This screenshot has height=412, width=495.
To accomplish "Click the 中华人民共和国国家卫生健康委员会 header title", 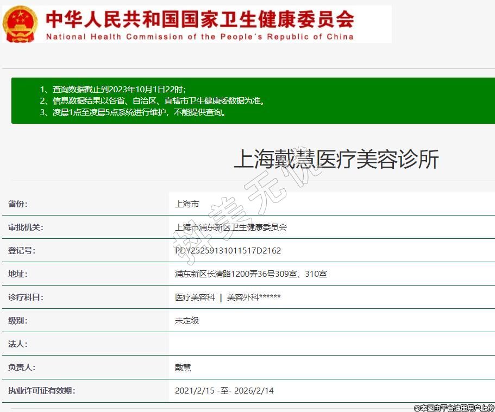I will [x=200, y=19].
